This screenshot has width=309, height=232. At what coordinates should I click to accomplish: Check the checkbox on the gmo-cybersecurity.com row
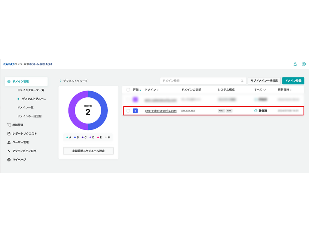point(128,111)
